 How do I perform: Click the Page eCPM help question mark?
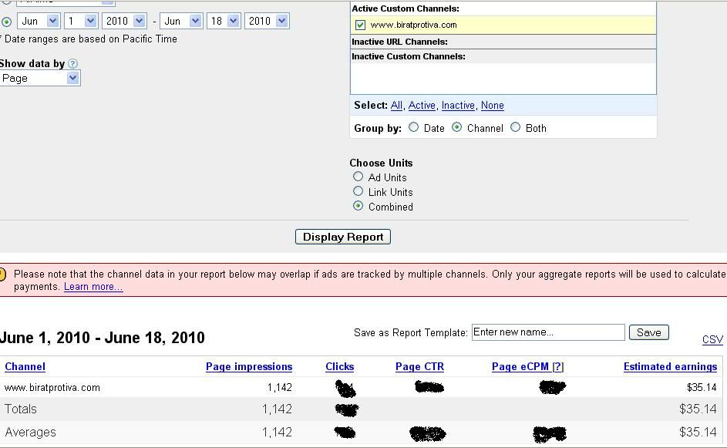(557, 367)
